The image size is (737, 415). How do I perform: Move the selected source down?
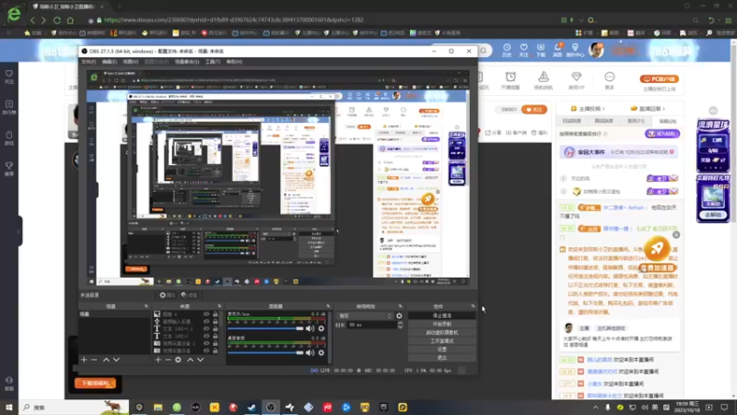pos(201,360)
